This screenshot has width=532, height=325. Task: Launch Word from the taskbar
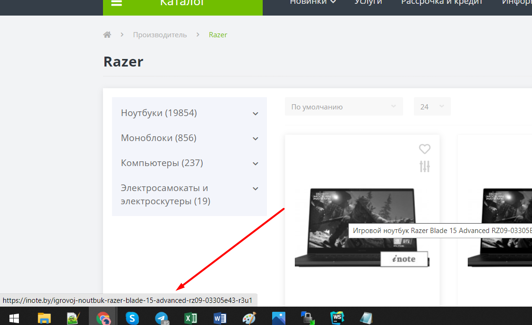click(x=220, y=318)
